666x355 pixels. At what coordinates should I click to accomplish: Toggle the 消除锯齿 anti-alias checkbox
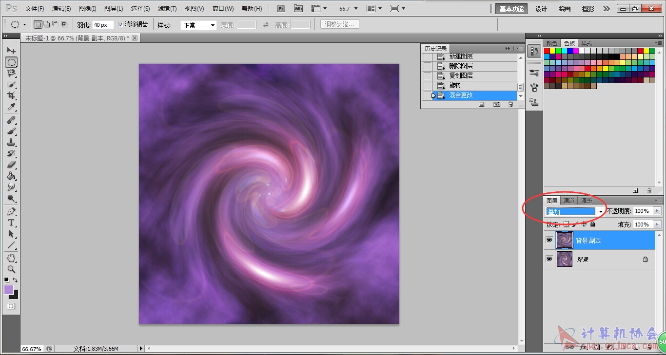(121, 24)
